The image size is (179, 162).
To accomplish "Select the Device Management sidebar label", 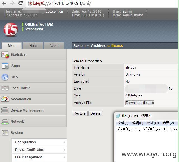I will 27,110.
